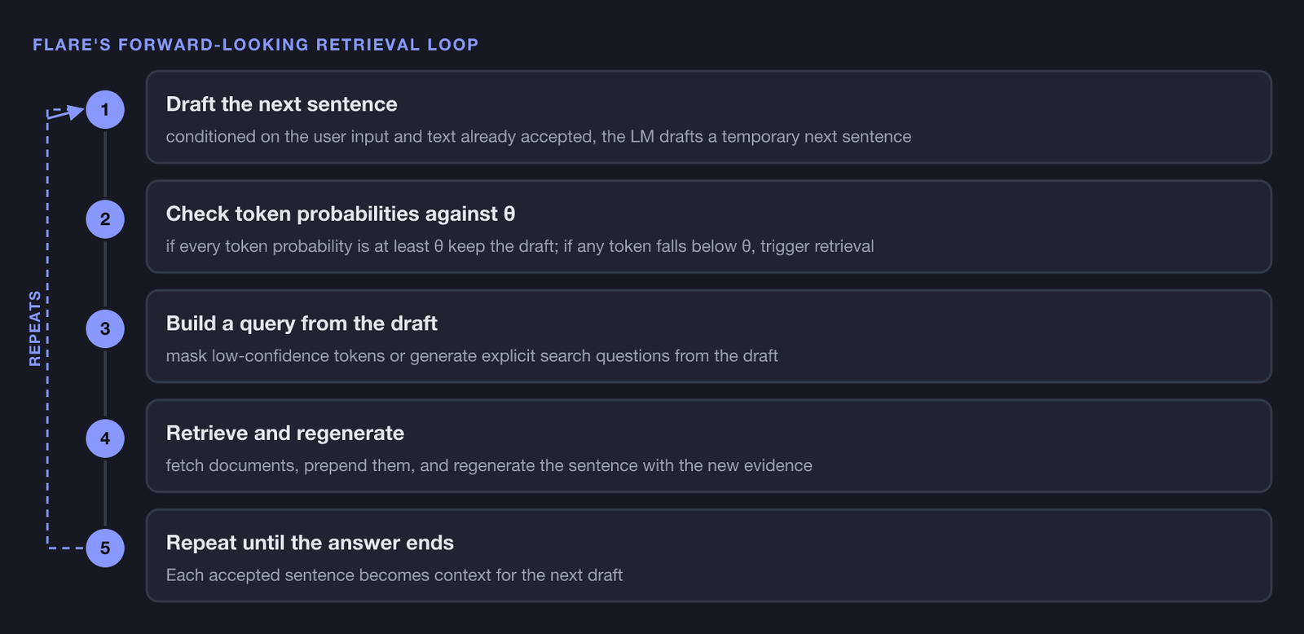Viewport: 1304px width, 634px height.
Task: Click the description about LM drafting a temporary sentence
Action: click(539, 137)
